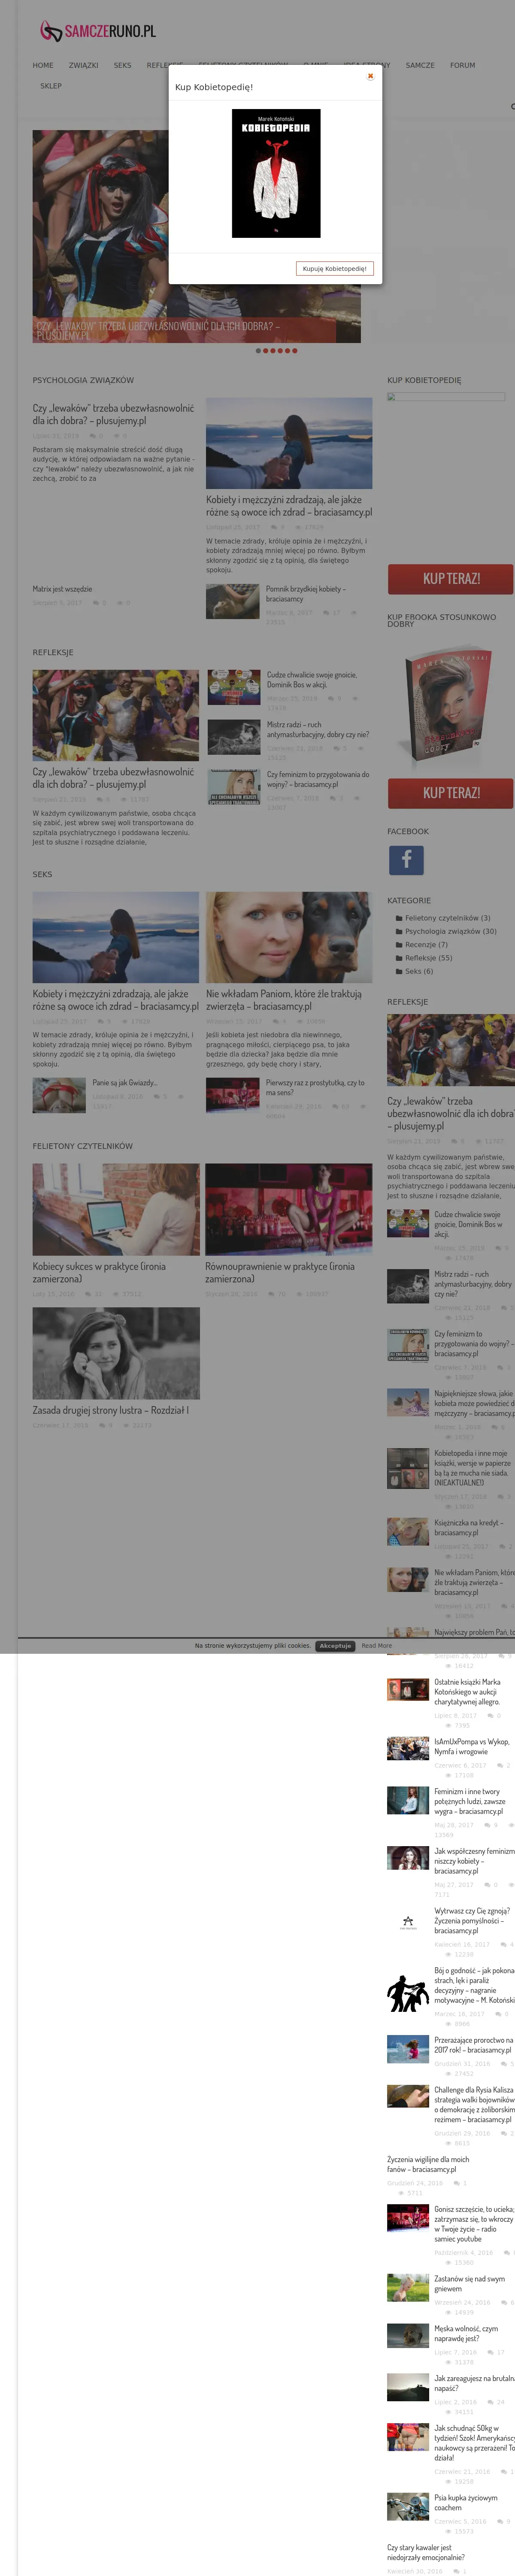
Task: Accept cookies with the Akceptuję button
Action: pos(335,1646)
